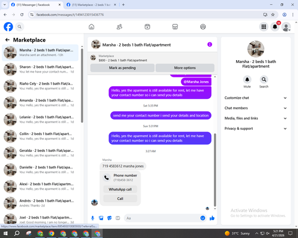Send a thumbs-up like
This screenshot has height=238, width=298.
coord(212,218)
